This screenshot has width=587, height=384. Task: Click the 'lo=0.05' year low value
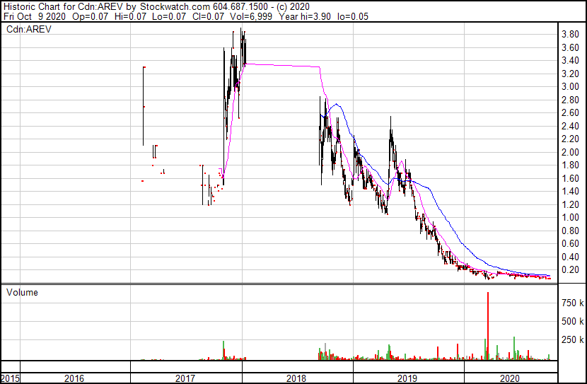click(x=353, y=16)
